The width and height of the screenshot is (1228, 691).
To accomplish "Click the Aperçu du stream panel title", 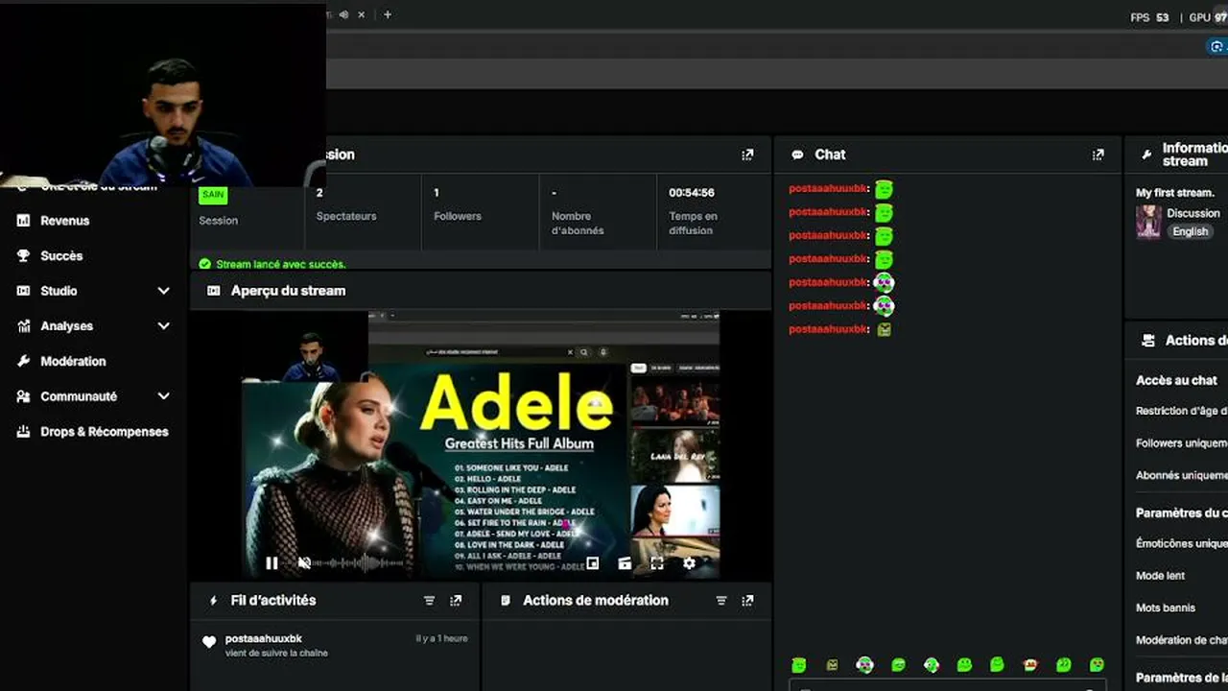I will pyautogui.click(x=288, y=291).
